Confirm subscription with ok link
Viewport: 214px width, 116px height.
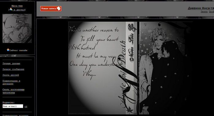(x=26, y=107)
